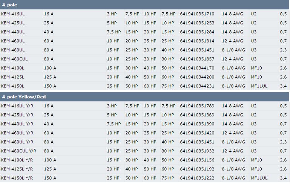This screenshot has height=184, width=290.
Task: Click 'U3' in the KEM 440UL Y/R row
Action: point(254,124)
